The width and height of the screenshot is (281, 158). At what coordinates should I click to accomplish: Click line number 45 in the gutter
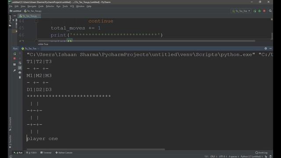point(22,28)
